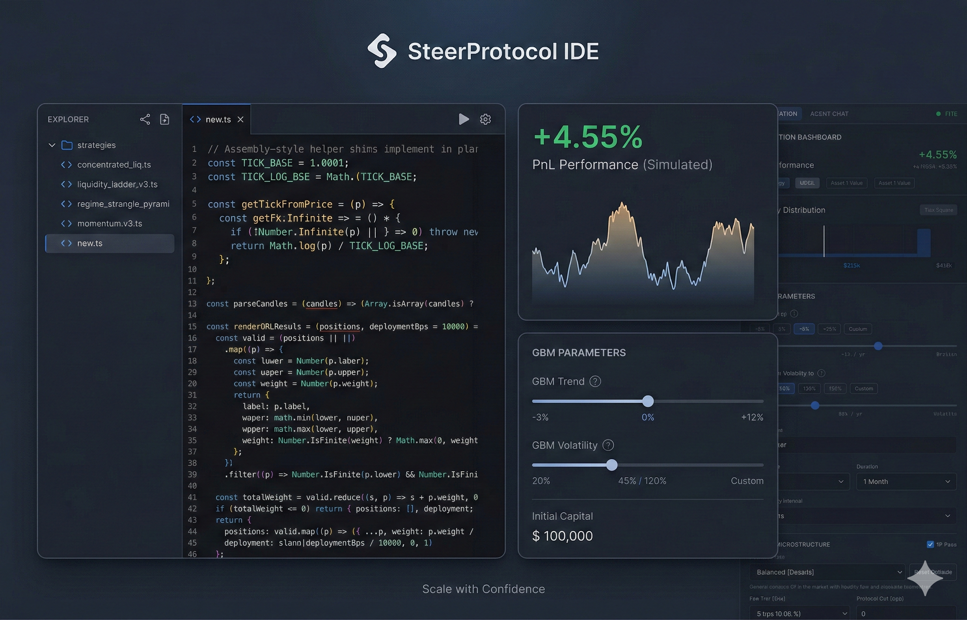967x620 pixels.
Task: Open the interval dropdown below Duration
Action: pos(867,516)
